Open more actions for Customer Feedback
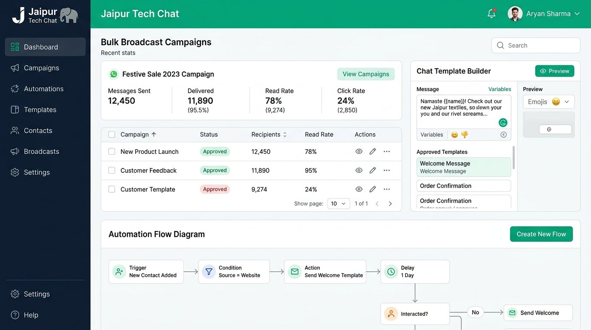This screenshot has width=591, height=330. (387, 171)
